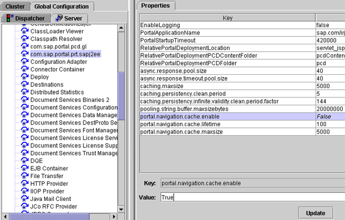This screenshot has width=345, height=220.
Task: Click the DQE service icon
Action: (25, 161)
